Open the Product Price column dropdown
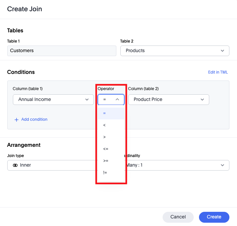Viewport: 237px width, 226px height. tap(168, 99)
